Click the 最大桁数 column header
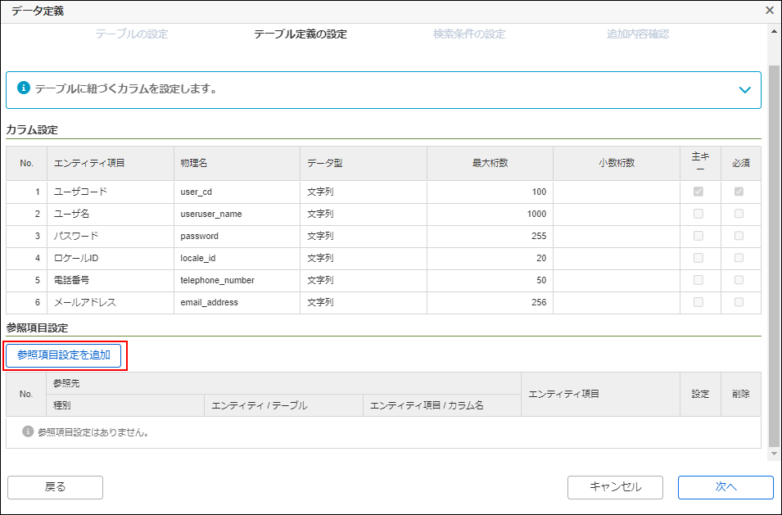Screen dimensions: 782x515 coord(490,163)
